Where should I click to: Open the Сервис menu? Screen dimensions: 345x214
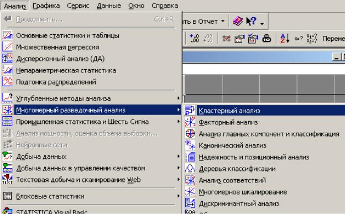[x=78, y=6]
